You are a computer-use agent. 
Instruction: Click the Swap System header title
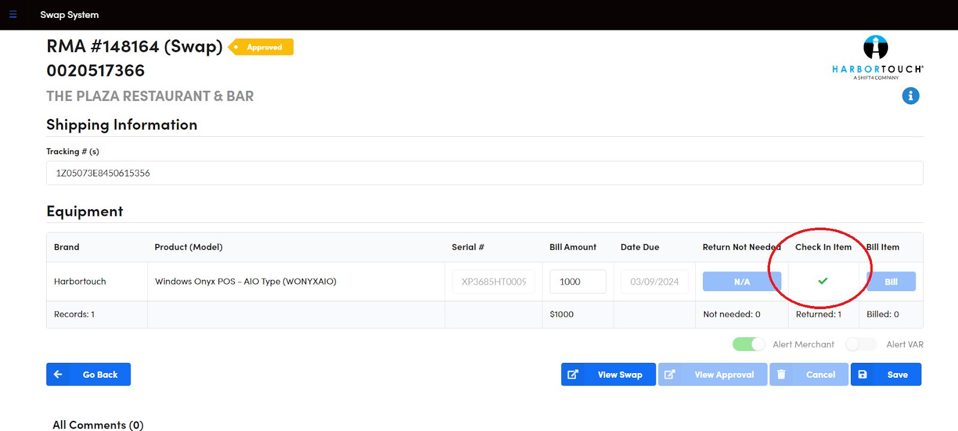69,15
